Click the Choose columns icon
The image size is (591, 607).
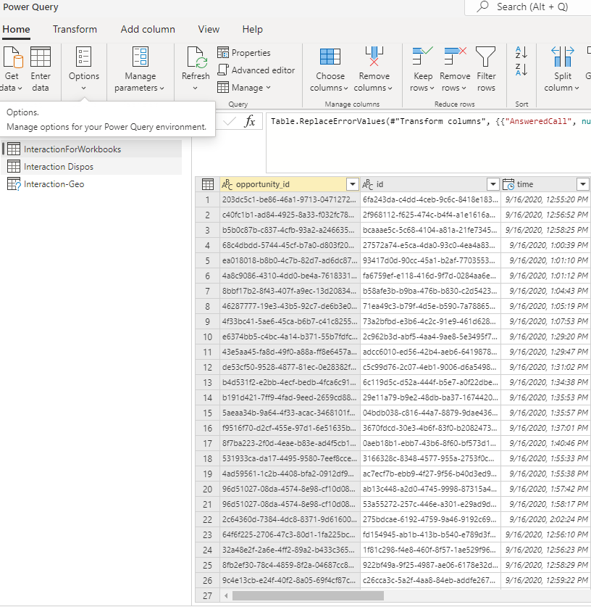(x=330, y=57)
